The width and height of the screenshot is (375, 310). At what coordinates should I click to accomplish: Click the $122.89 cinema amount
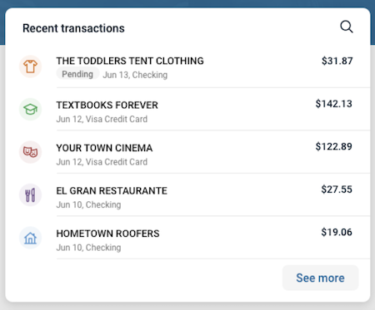pos(334,146)
